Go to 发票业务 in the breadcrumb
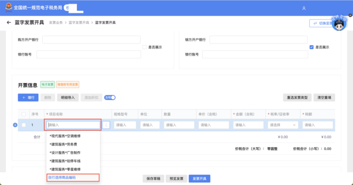 pyautogui.click(x=55, y=23)
